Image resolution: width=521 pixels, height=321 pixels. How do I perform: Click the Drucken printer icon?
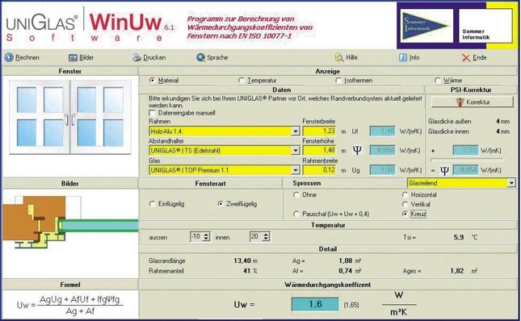pos(137,57)
